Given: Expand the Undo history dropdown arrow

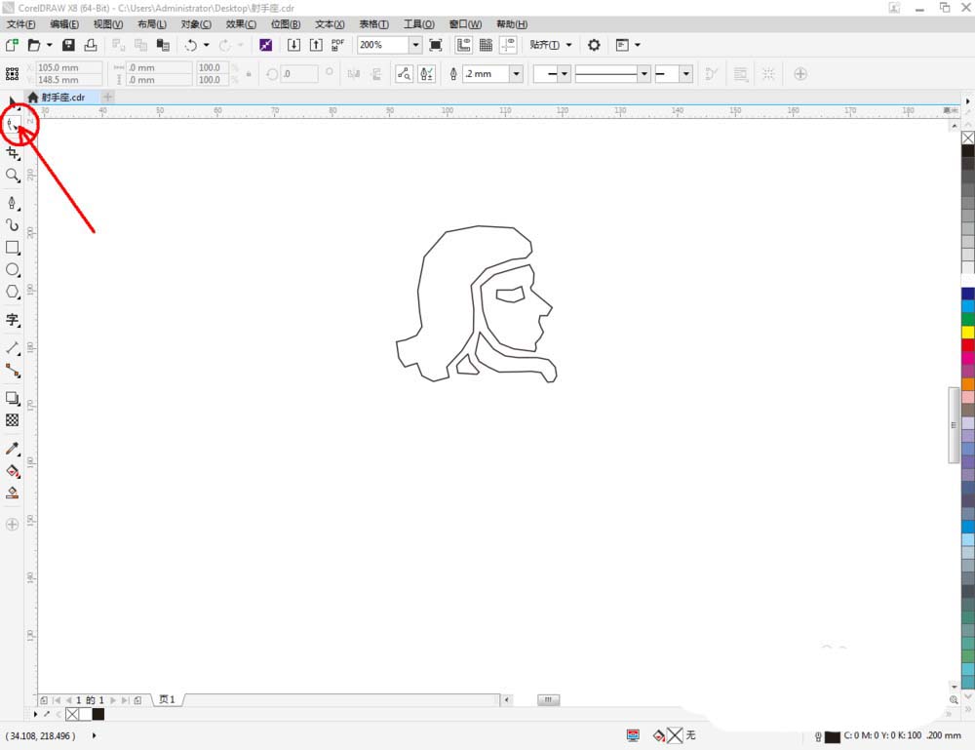Looking at the screenshot, I should coord(206,45).
